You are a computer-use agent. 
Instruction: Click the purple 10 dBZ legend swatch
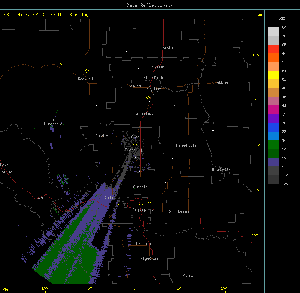pos(274,162)
